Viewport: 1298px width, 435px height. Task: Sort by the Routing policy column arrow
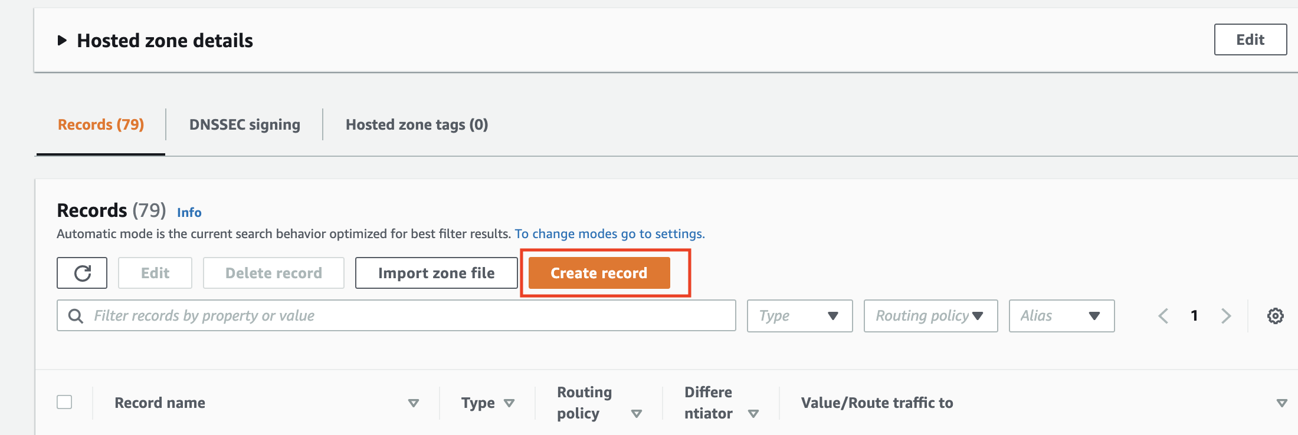[637, 414]
